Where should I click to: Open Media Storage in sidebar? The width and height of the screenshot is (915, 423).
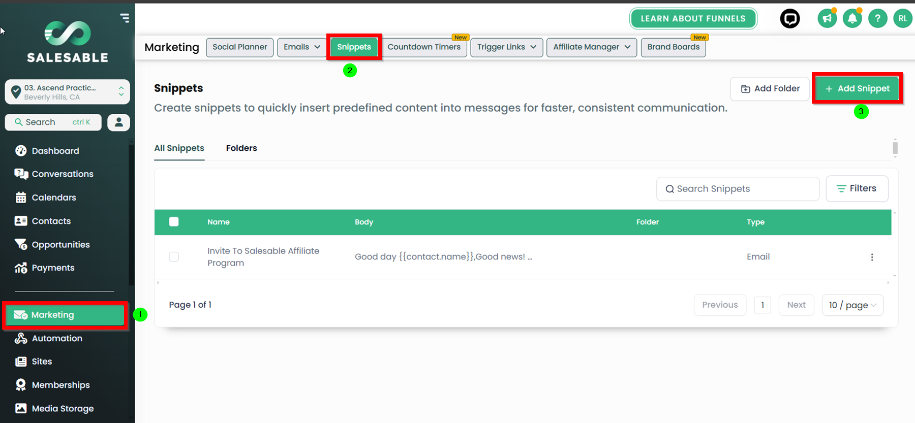point(63,408)
